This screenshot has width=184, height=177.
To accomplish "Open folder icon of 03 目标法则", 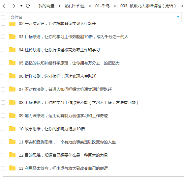I will (12, 37).
